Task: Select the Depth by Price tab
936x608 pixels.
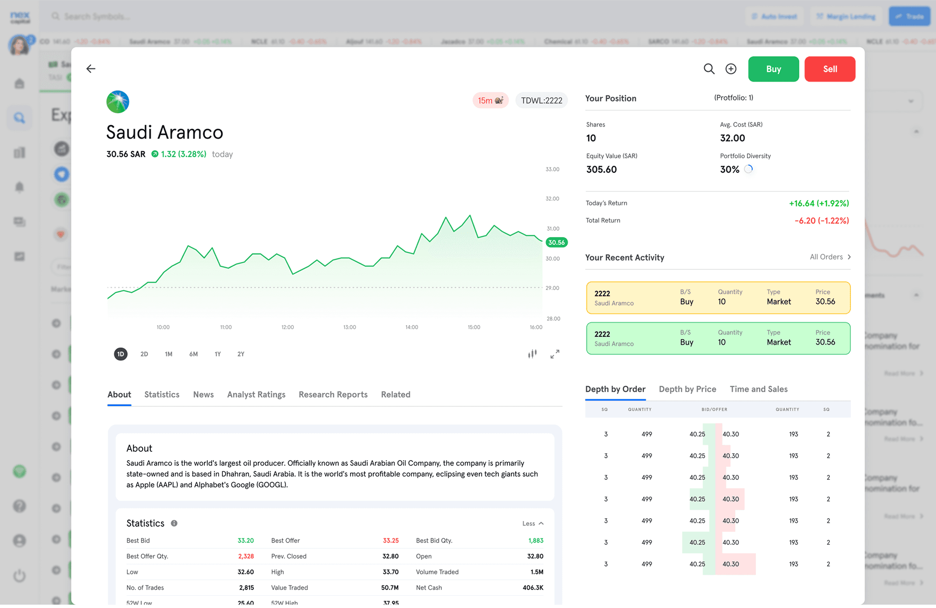Action: [x=687, y=389]
